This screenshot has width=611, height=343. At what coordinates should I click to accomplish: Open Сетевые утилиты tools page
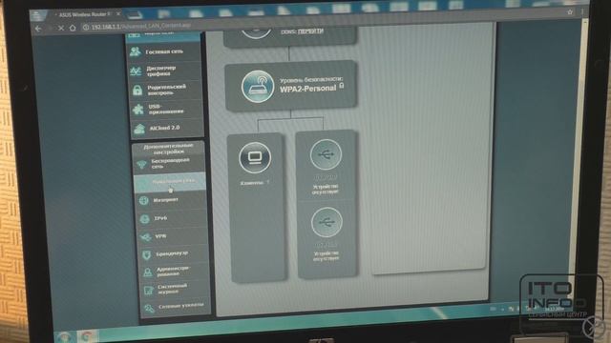click(176, 307)
